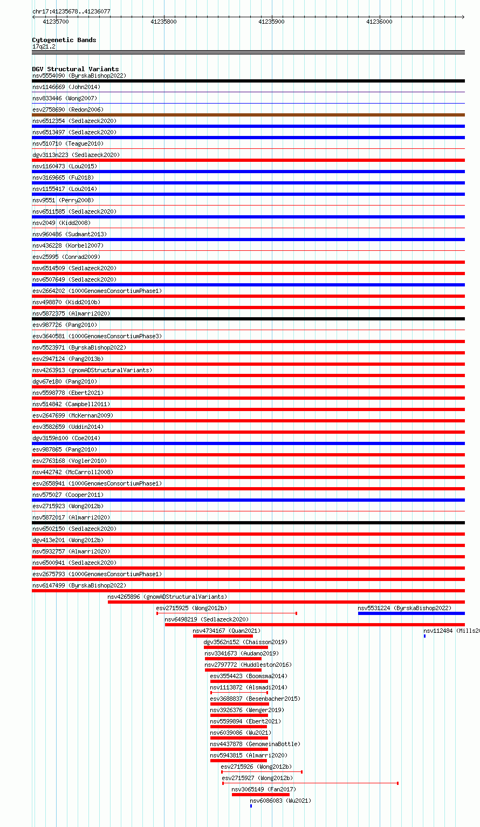This screenshot has width=480, height=827.
Task: Open variant nsv960486 (Sudmant2013)
Action: tap(70, 234)
